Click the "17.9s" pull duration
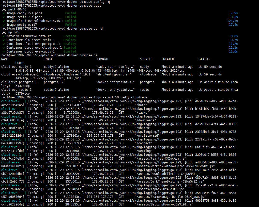Viewport: 259px width, 207px height. (x=233, y=13)
